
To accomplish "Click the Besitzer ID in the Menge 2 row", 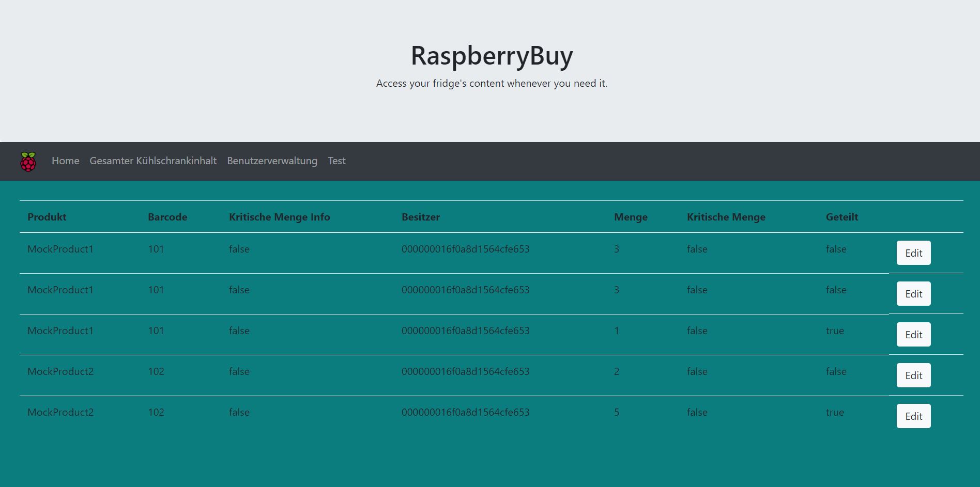I will point(465,371).
